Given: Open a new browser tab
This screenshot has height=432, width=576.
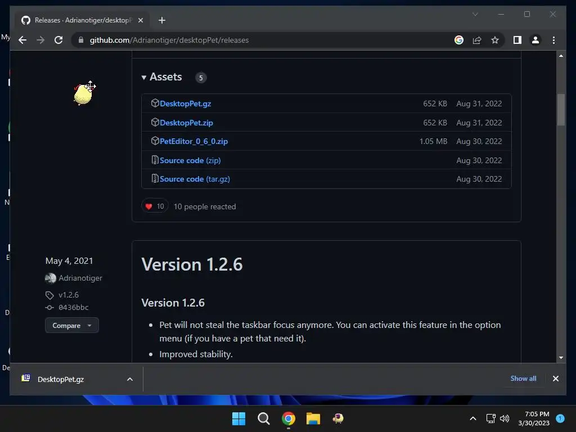Looking at the screenshot, I should coord(162,20).
